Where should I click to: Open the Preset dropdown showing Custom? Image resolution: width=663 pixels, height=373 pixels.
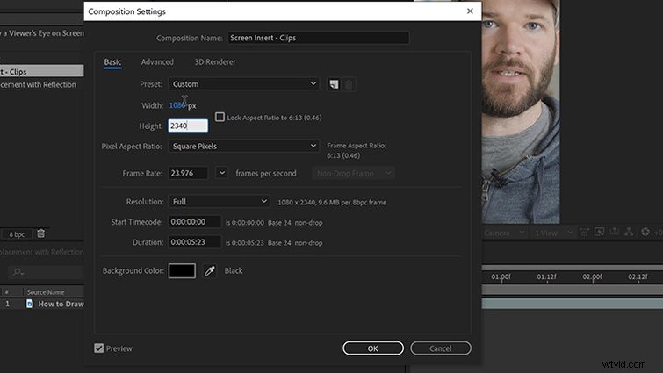[243, 84]
